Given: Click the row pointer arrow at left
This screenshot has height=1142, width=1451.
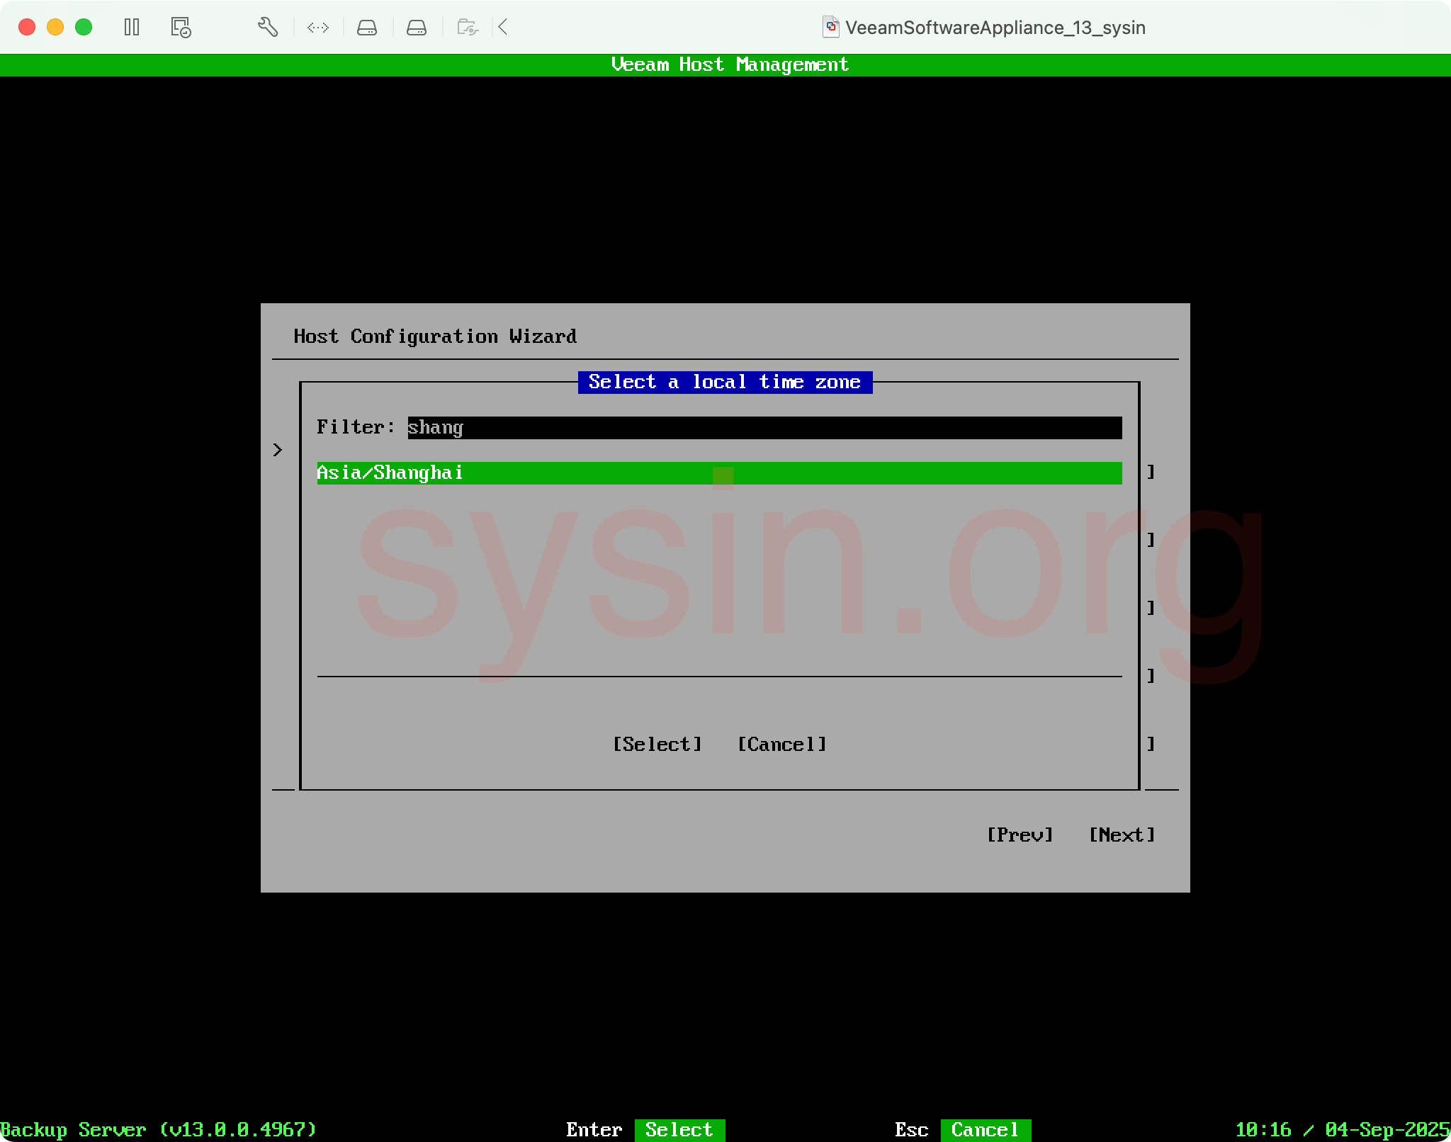Looking at the screenshot, I should point(278,450).
